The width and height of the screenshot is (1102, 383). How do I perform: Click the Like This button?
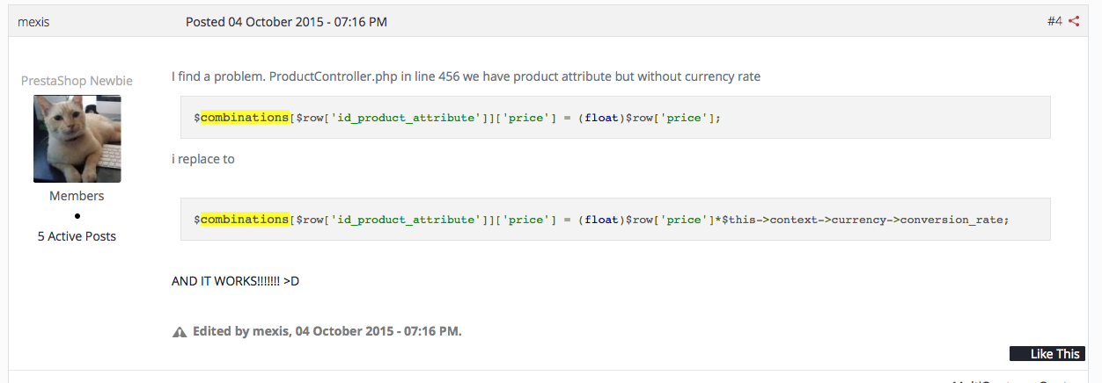[1047, 354]
